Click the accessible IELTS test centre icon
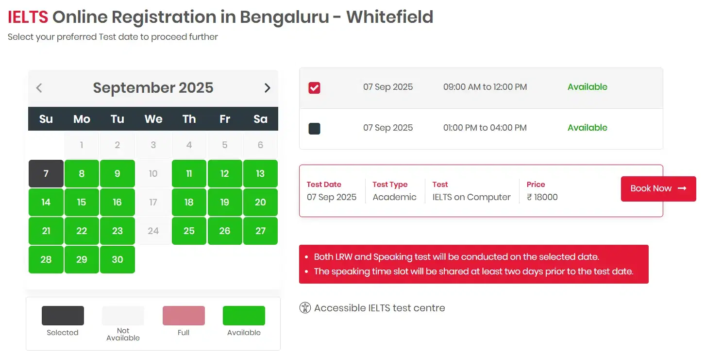The image size is (705, 355). [x=305, y=307]
